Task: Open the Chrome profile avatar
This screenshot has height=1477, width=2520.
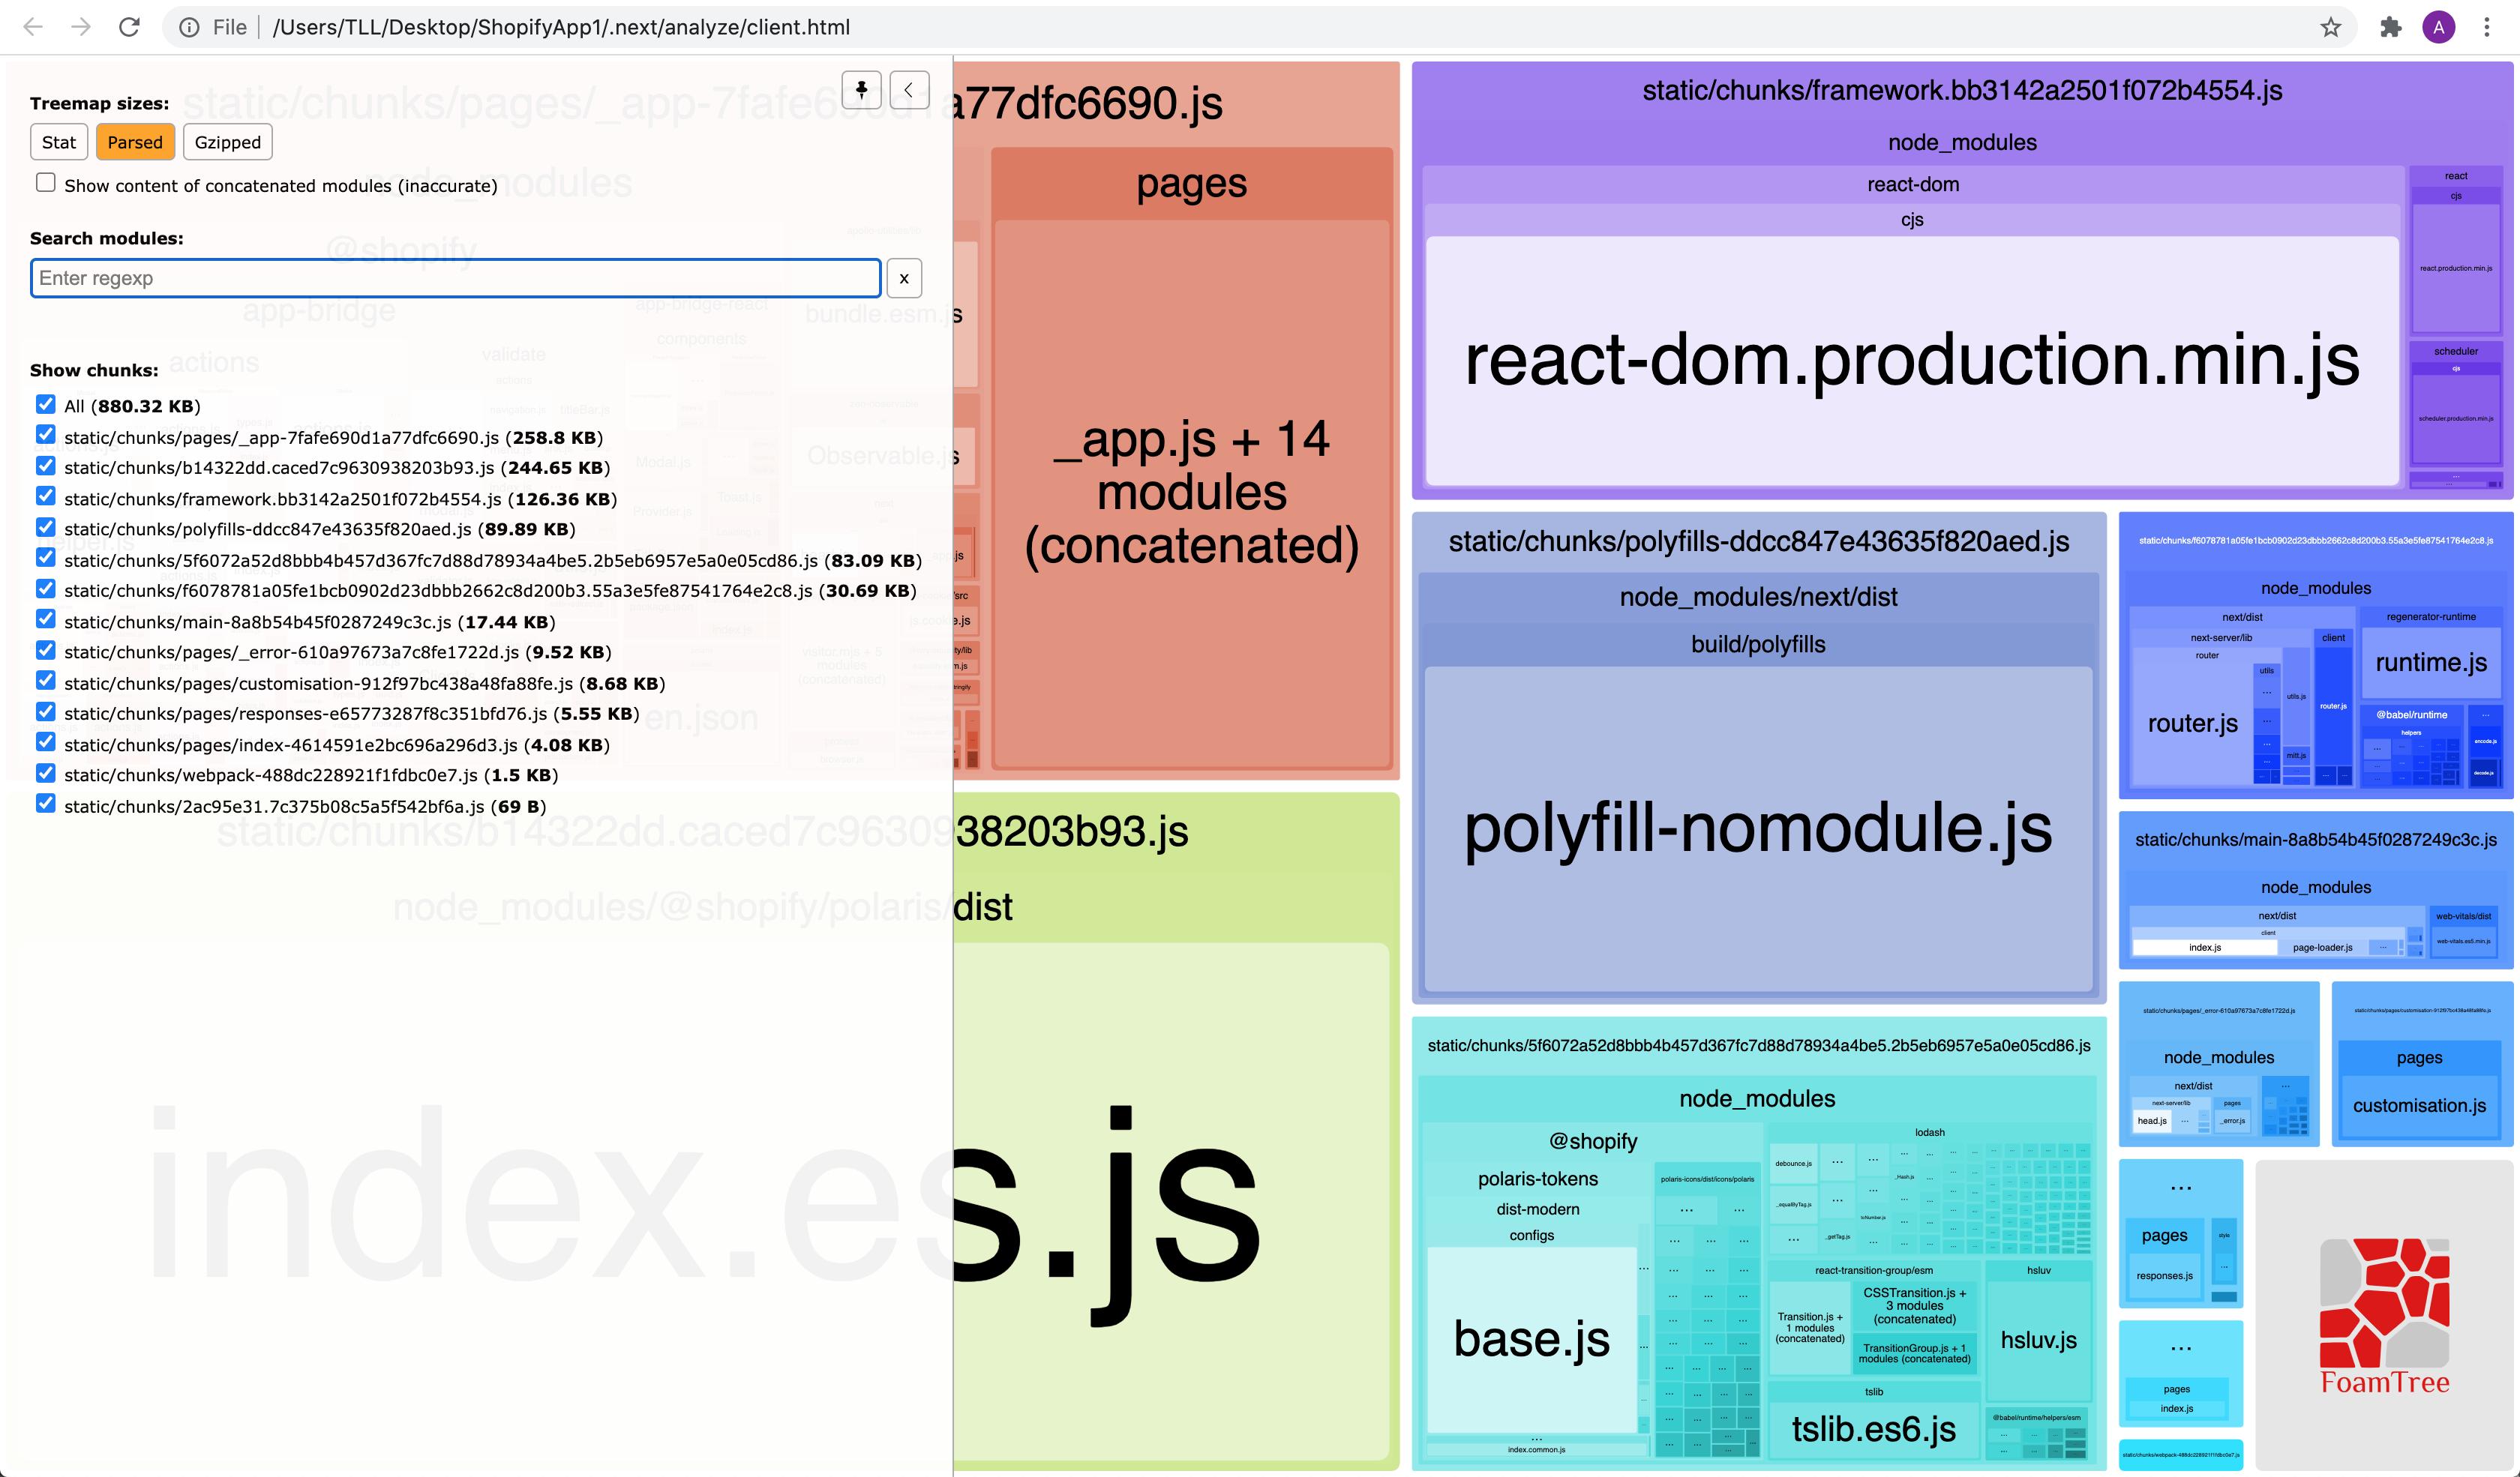Action: point(2438,27)
